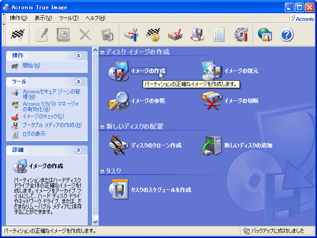
Task: Collapse the タスク section minus box
Action: coord(102,171)
